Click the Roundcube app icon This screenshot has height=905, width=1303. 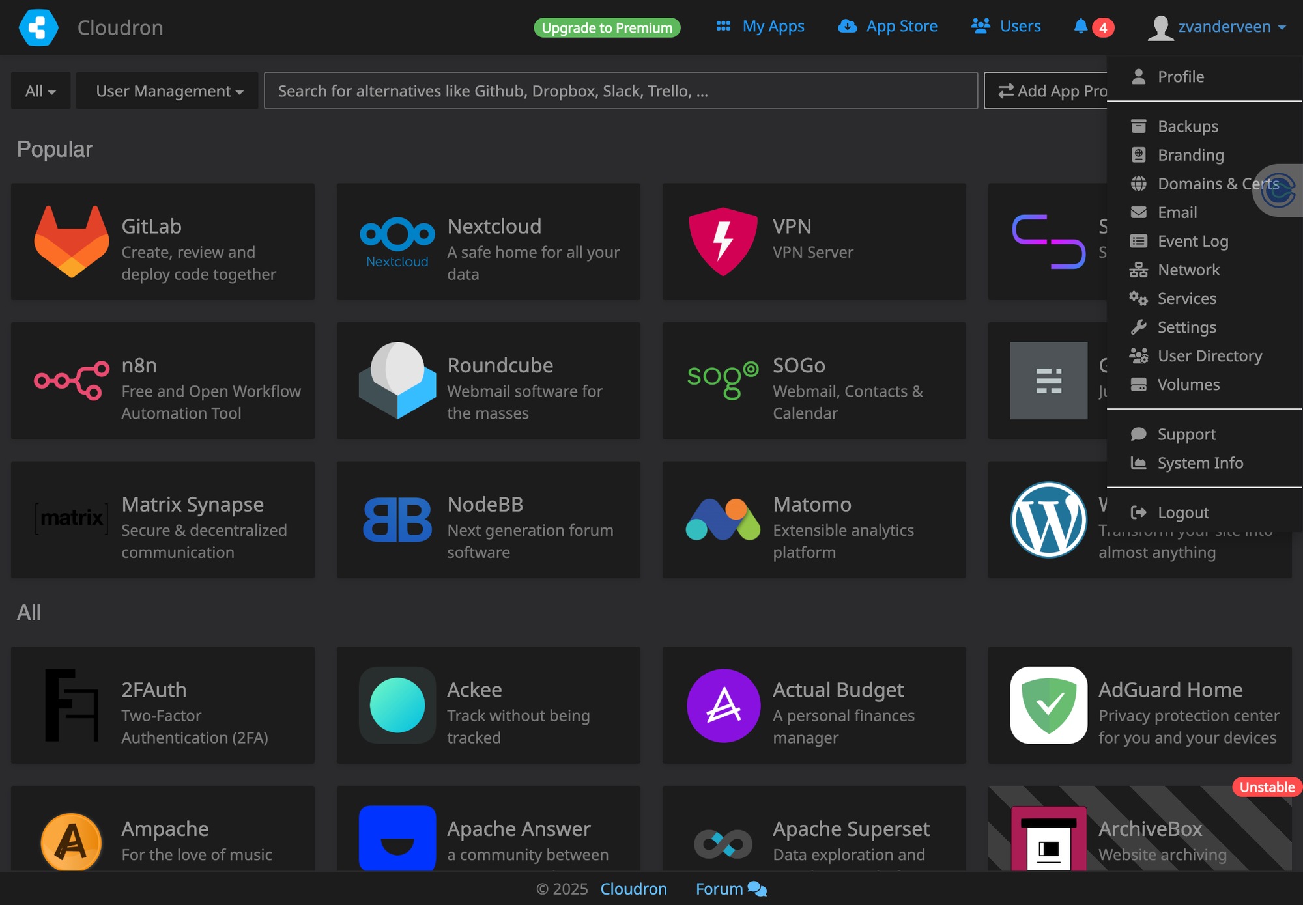pyautogui.click(x=397, y=380)
